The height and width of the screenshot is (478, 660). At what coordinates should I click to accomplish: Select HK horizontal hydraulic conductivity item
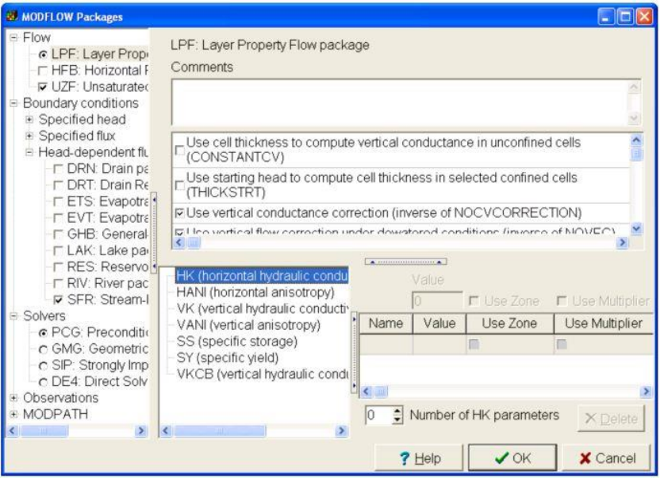pyautogui.click(x=262, y=276)
